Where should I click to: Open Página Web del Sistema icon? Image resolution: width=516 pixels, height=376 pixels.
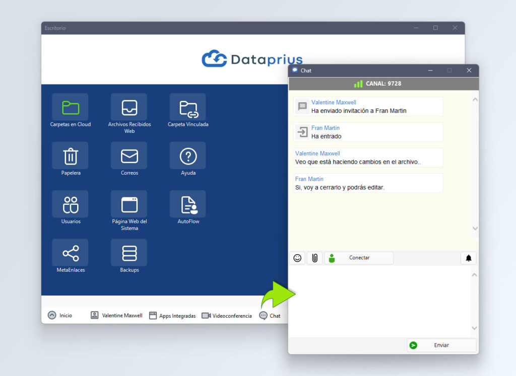tap(129, 204)
